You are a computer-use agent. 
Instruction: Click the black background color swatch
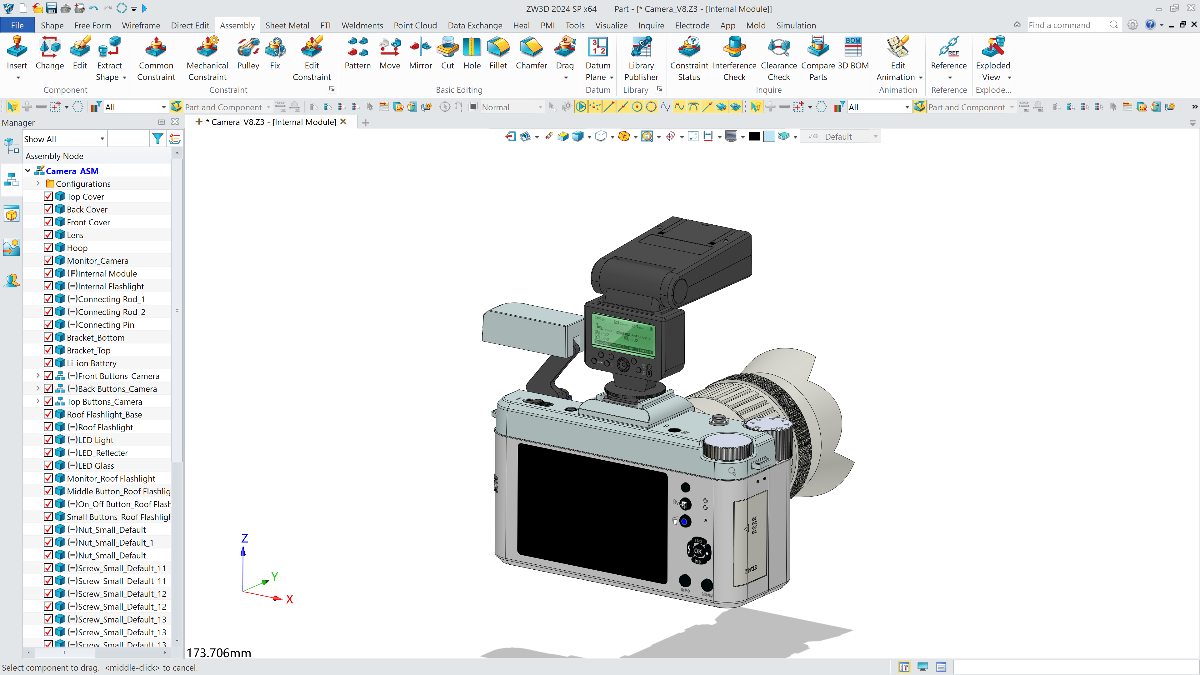[x=754, y=136]
